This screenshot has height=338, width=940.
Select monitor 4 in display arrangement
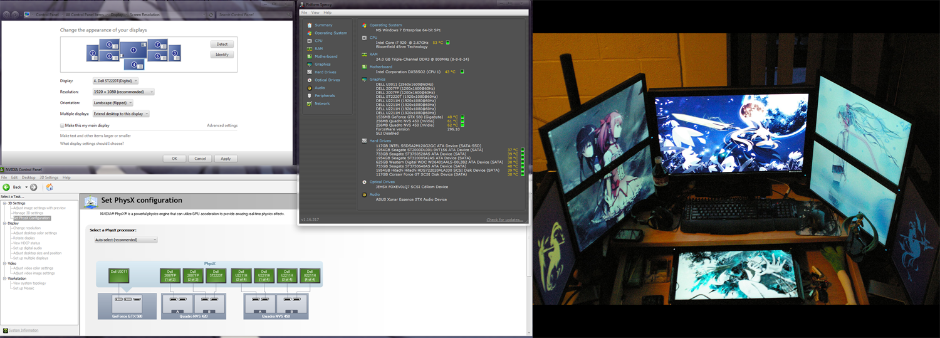[x=134, y=64]
